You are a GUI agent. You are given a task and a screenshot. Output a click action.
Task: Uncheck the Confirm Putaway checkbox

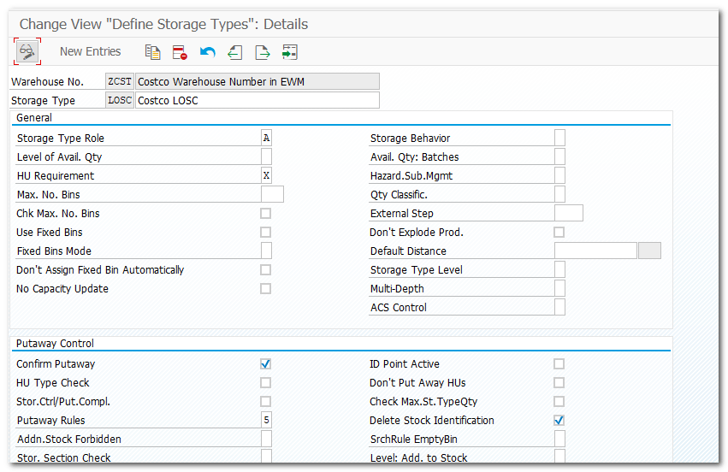(266, 364)
